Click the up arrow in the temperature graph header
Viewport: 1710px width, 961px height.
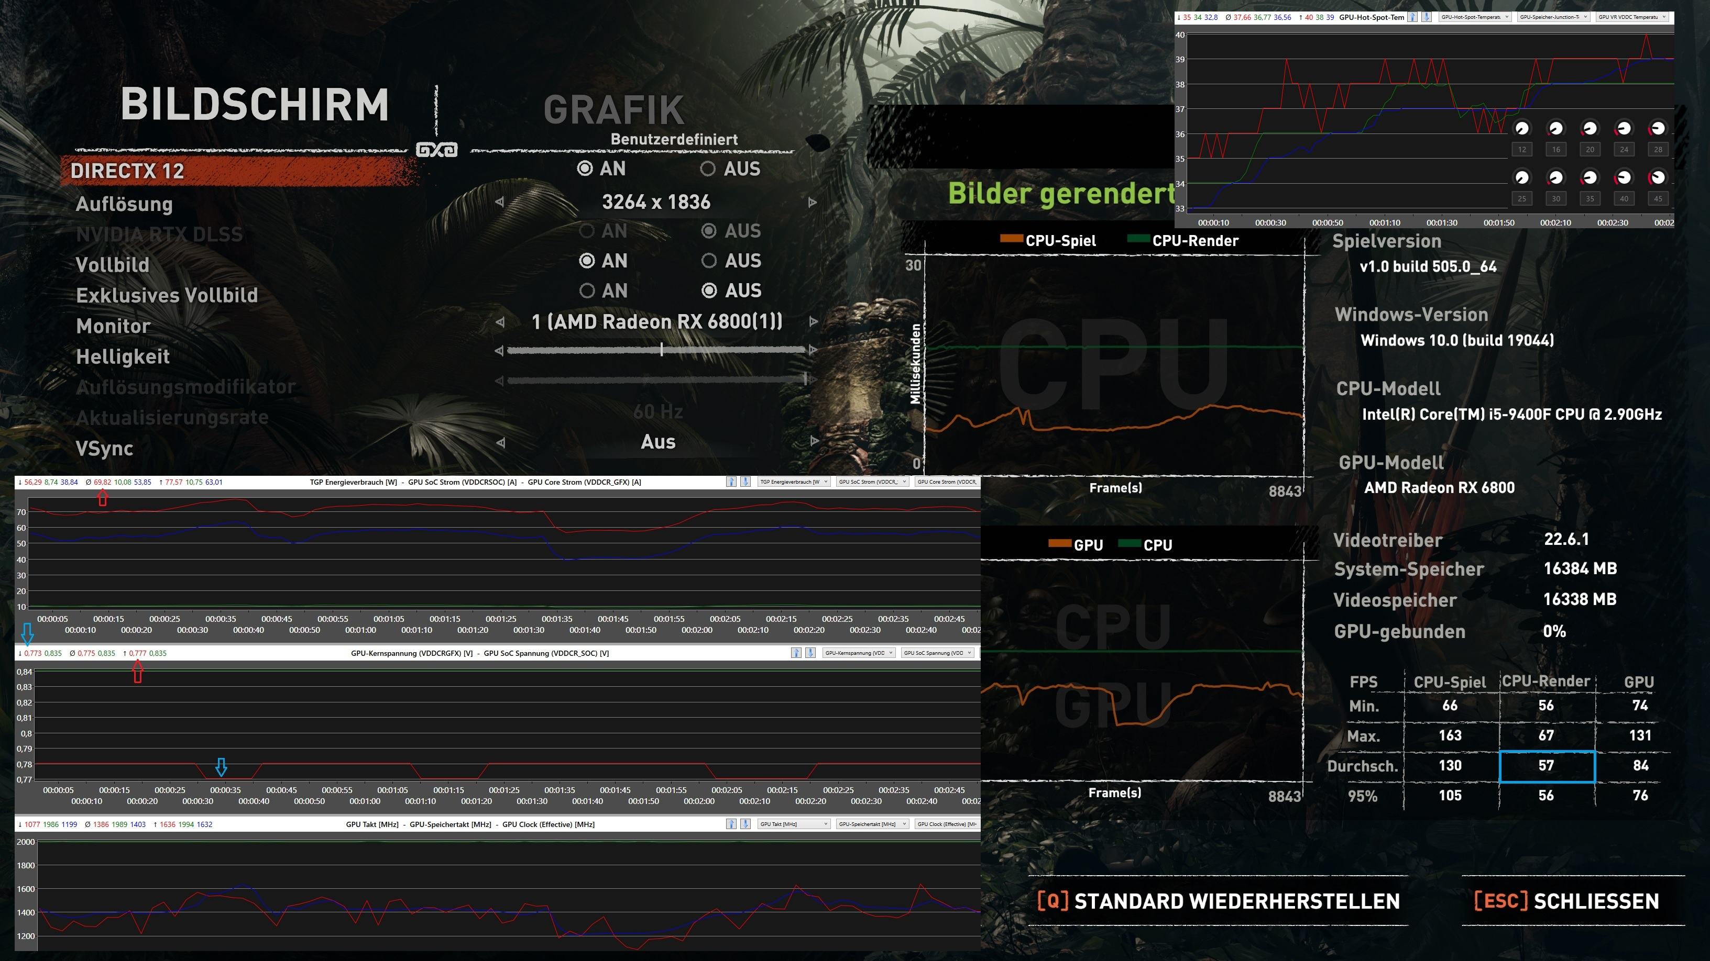[x=1412, y=17]
